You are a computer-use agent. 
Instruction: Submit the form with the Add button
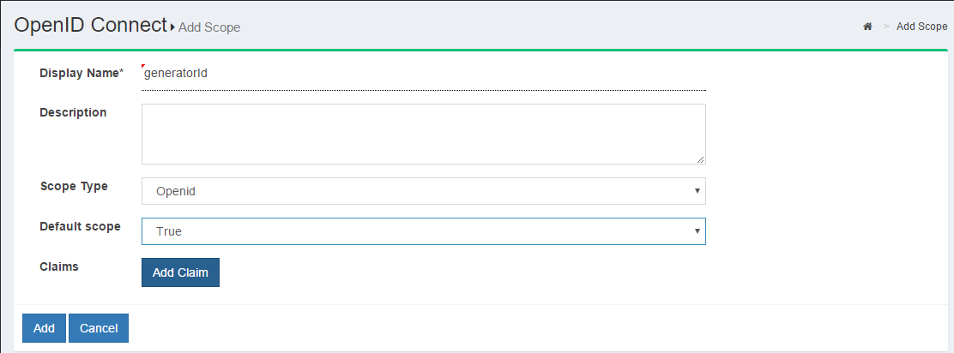(x=44, y=328)
